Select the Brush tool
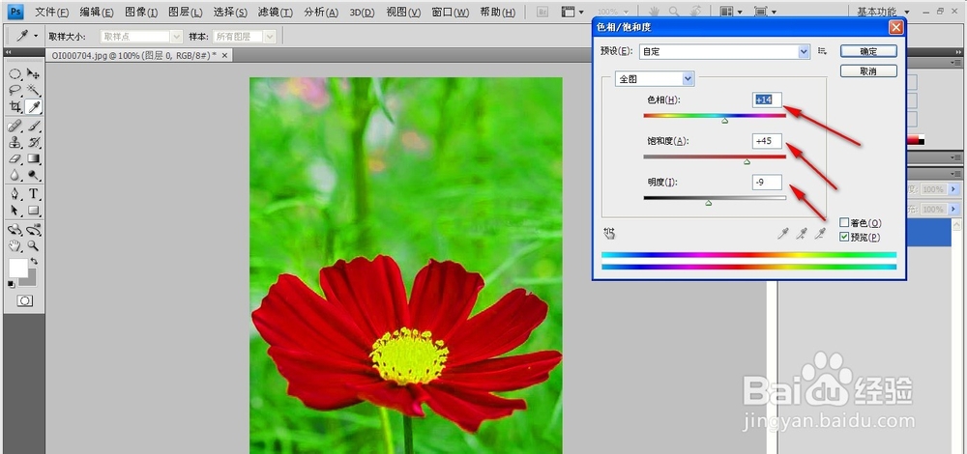 (34, 127)
